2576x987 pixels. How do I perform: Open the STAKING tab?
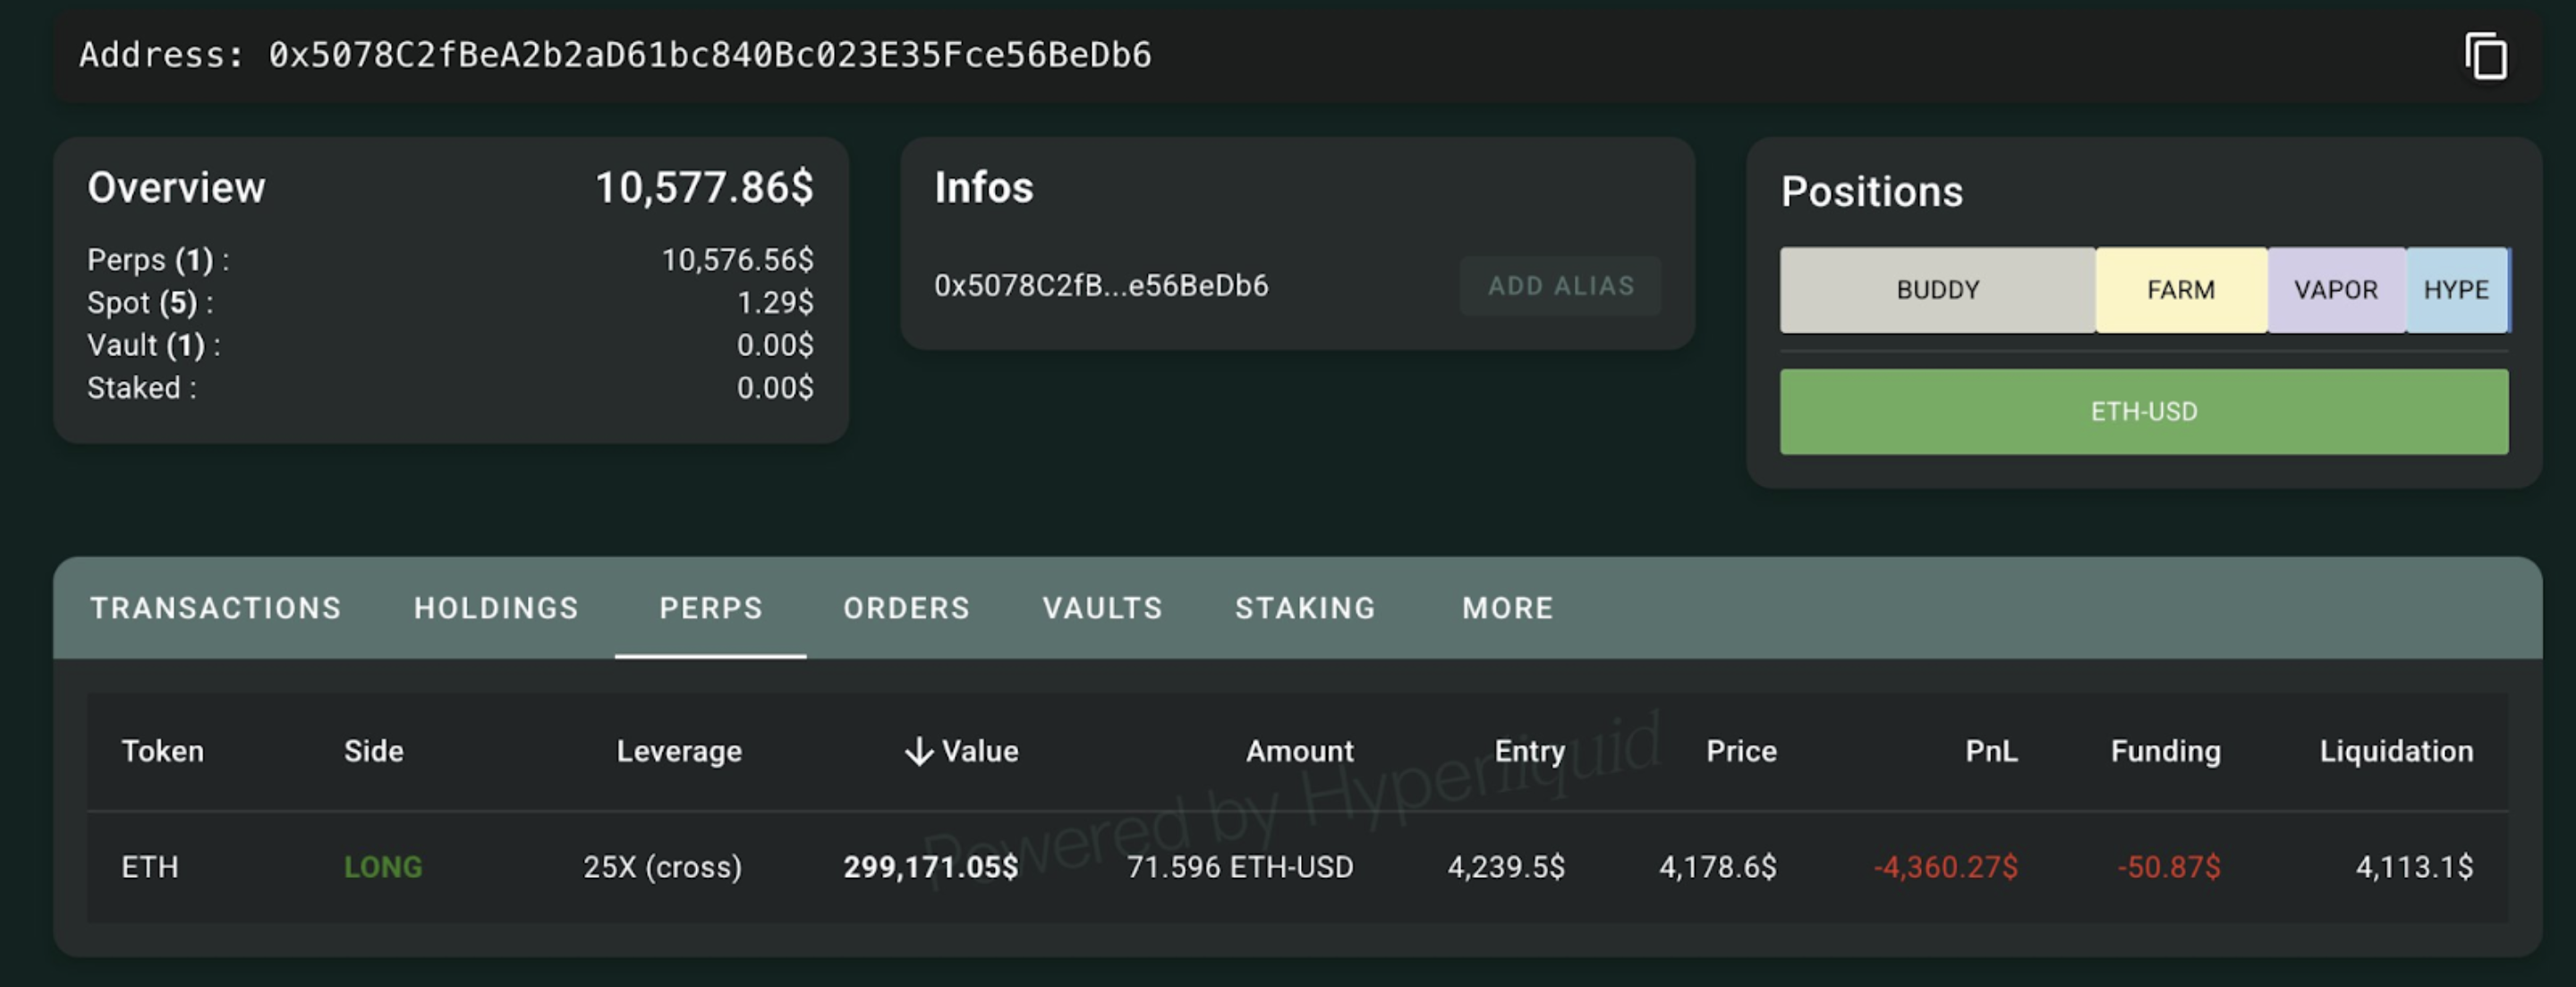[1305, 608]
